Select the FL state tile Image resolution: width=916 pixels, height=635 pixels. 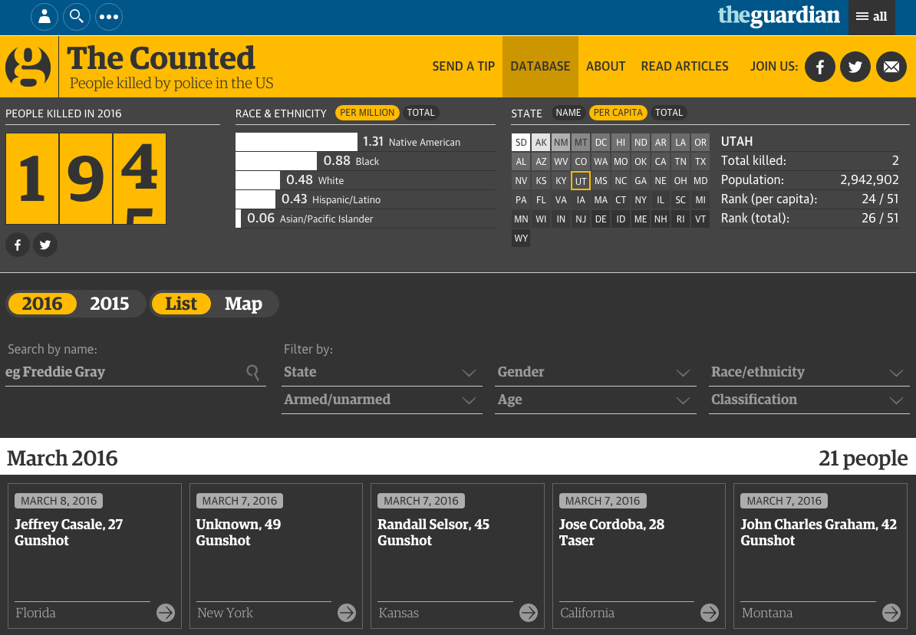541,200
